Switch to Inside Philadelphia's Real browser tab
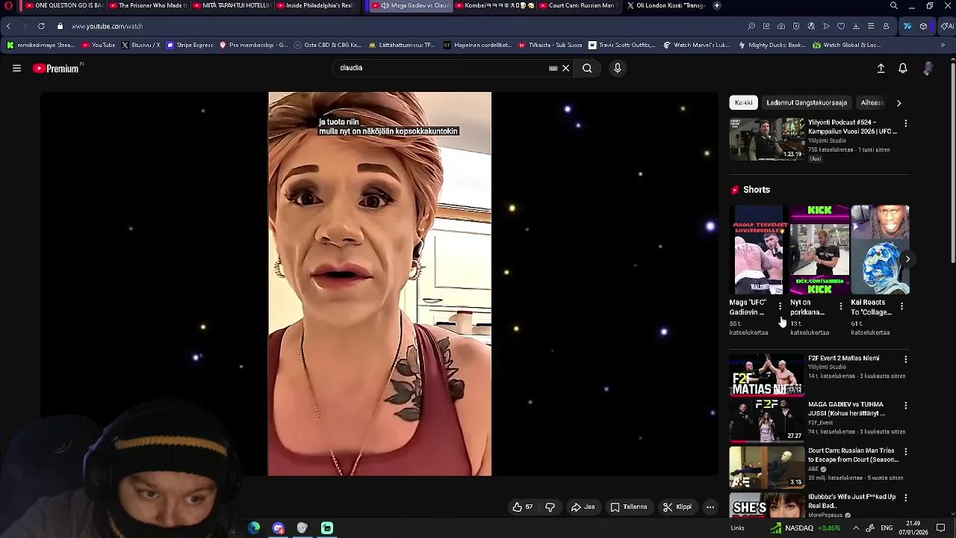The image size is (956, 538). point(314,5)
